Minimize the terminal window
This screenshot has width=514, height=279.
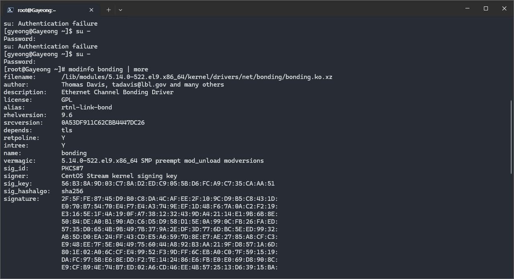(467, 8)
